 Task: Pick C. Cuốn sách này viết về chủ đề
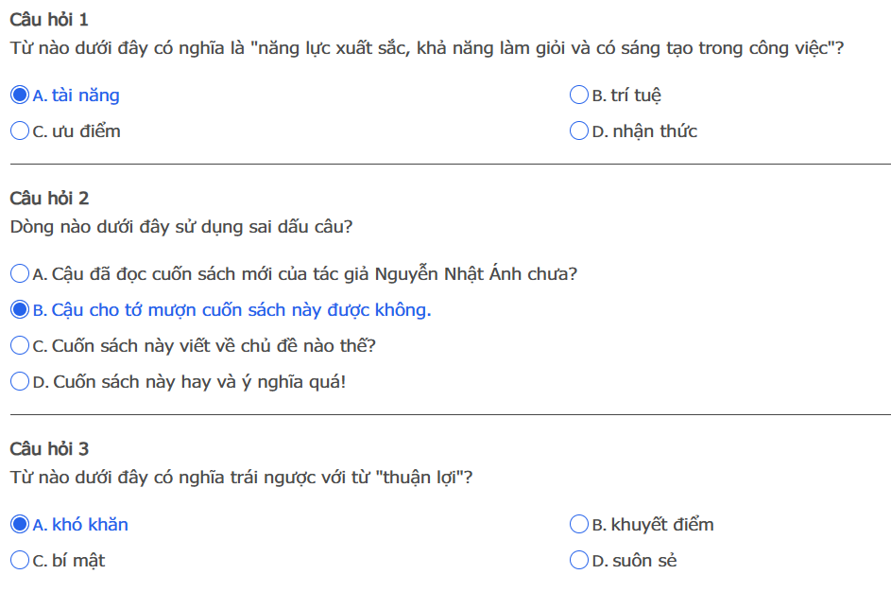20,346
